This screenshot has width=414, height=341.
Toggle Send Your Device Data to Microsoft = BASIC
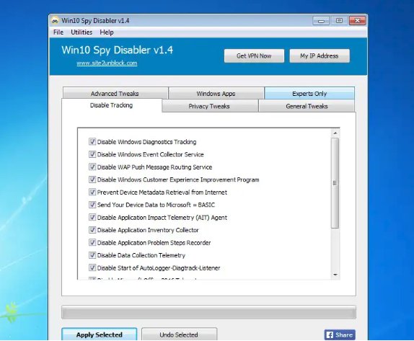[x=92, y=205]
